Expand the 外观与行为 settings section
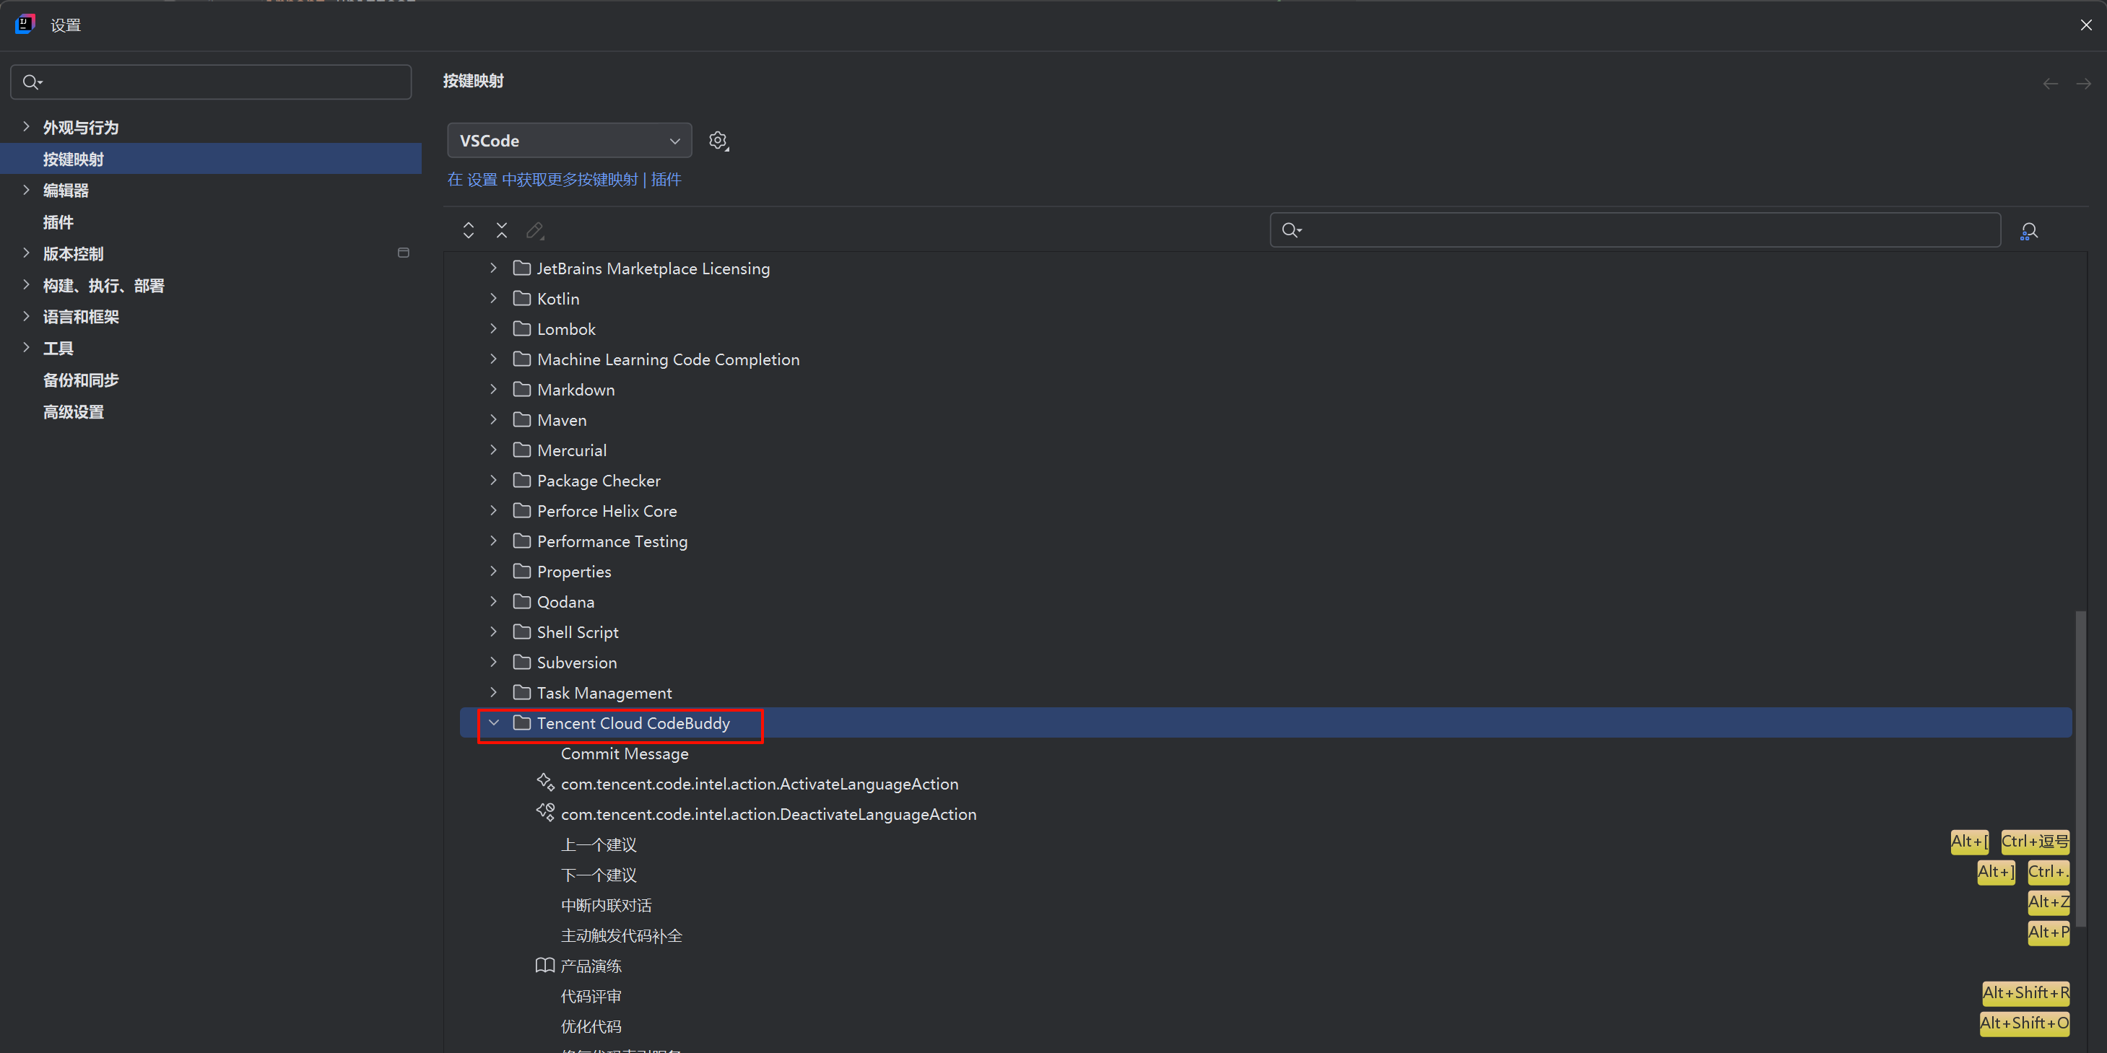Image resolution: width=2107 pixels, height=1053 pixels. pyautogui.click(x=26, y=127)
